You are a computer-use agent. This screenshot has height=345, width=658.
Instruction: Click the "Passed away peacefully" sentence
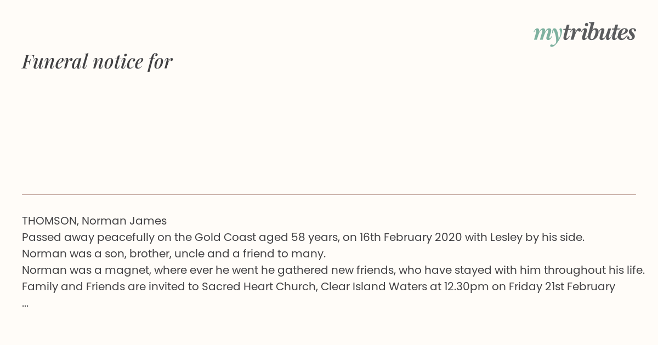tap(303, 237)
